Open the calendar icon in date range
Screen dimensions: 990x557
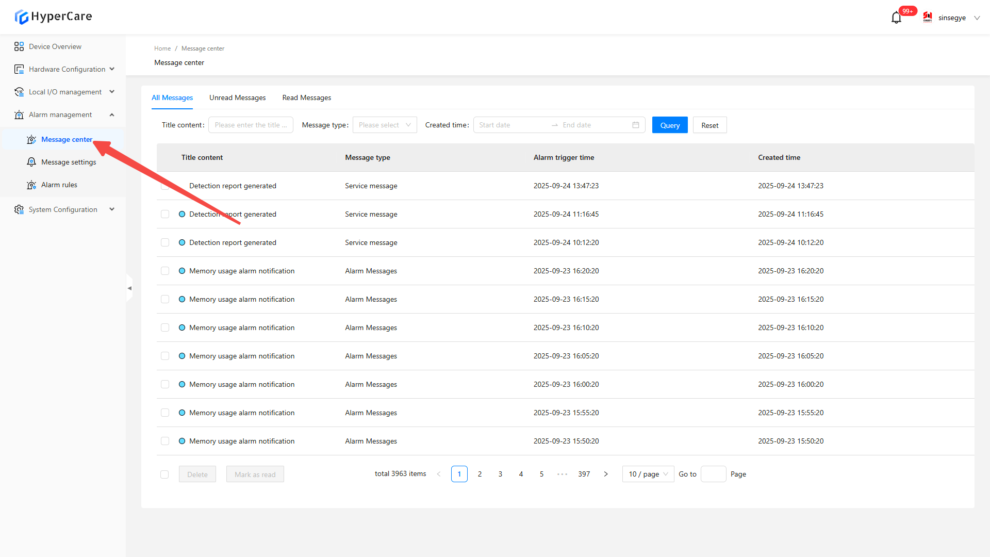[635, 125]
